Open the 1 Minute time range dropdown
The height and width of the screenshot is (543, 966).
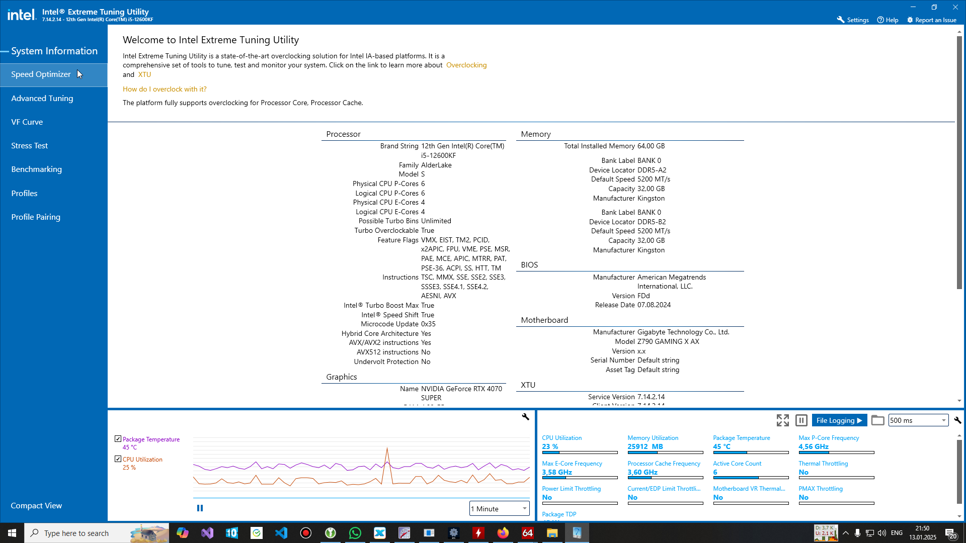(499, 509)
